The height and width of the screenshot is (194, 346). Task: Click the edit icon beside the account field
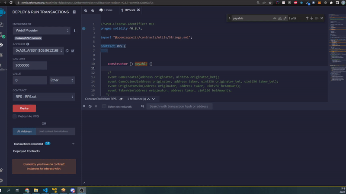[x=73, y=51]
